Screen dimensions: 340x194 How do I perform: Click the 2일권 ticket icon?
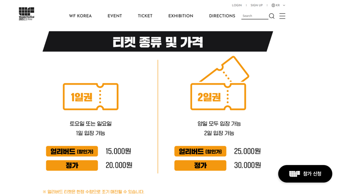tap(219, 83)
